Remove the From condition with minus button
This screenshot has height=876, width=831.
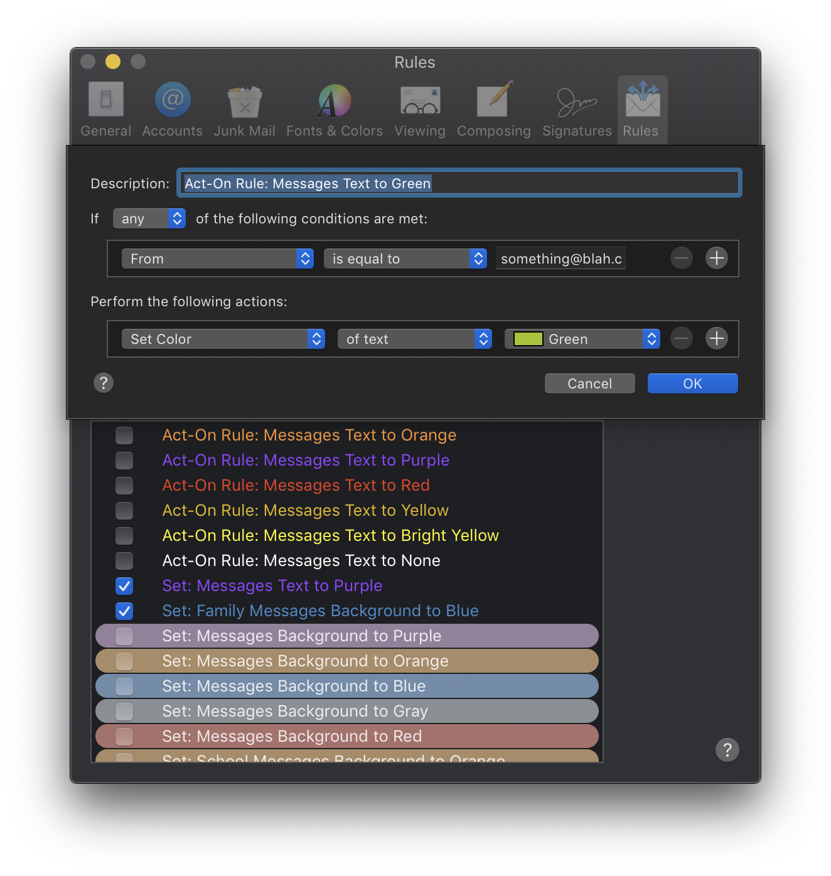coord(682,258)
